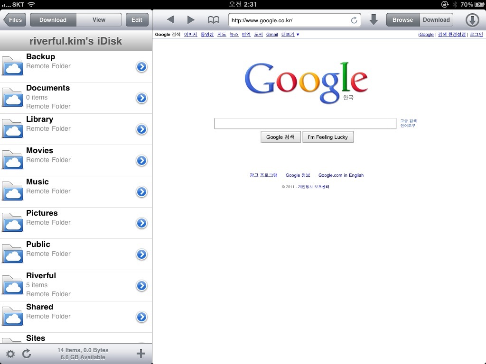Screen dimensions: 486x364
Task: Open Riverful folder details arrow
Action: (141, 285)
